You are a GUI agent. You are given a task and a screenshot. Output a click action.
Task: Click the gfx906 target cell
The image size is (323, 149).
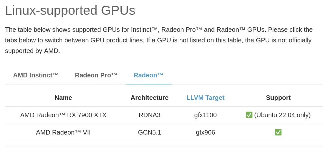tap(205, 132)
